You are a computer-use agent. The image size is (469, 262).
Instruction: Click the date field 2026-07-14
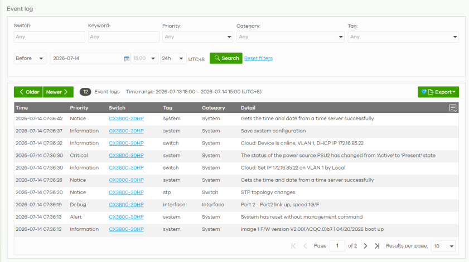tap(90, 58)
